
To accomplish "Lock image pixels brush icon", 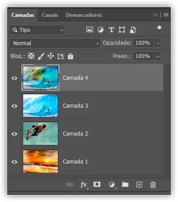I will (x=41, y=56).
